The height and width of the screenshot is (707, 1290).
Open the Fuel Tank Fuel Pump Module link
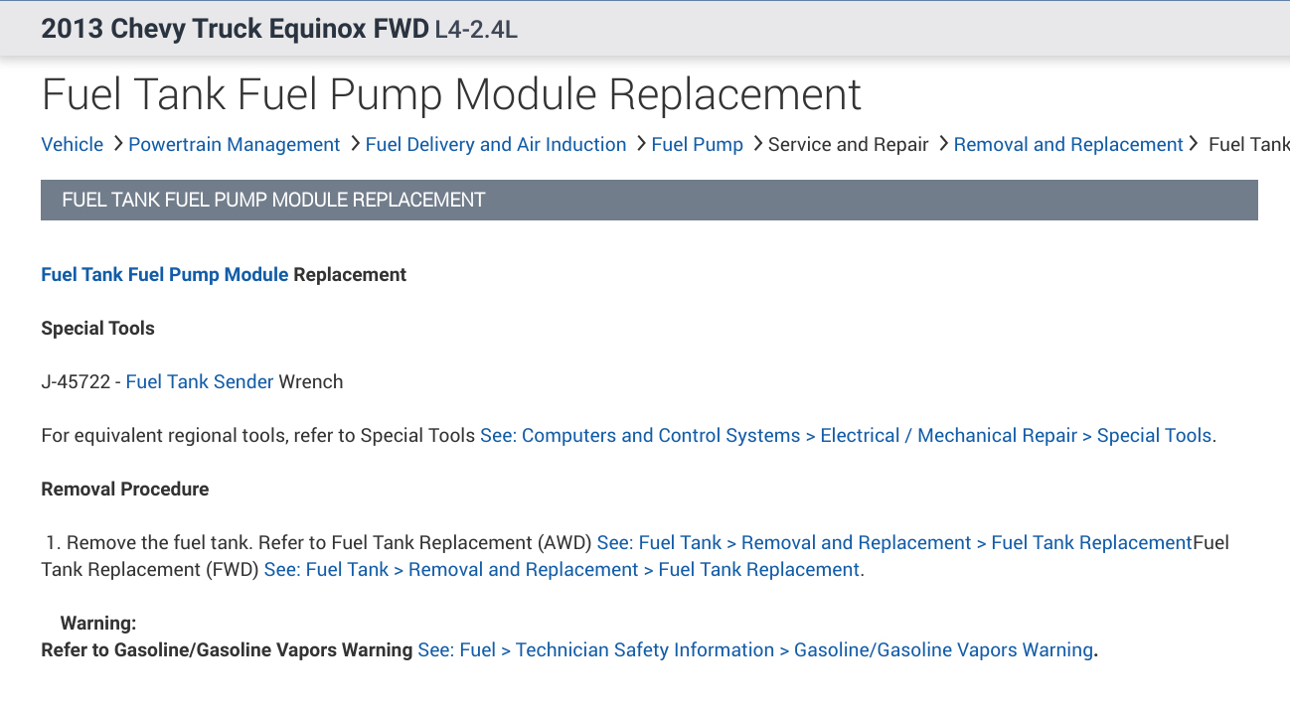point(164,275)
